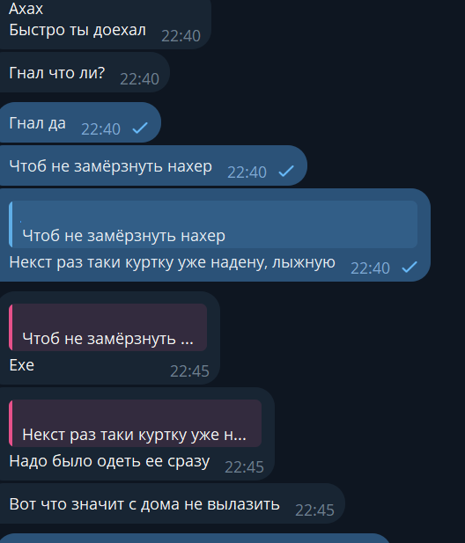Viewport: 465px width, 543px height.
Task: Jump to quoted 'Чтоб не замёрзнуть ...' above 'Ехе'
Action: (x=107, y=327)
